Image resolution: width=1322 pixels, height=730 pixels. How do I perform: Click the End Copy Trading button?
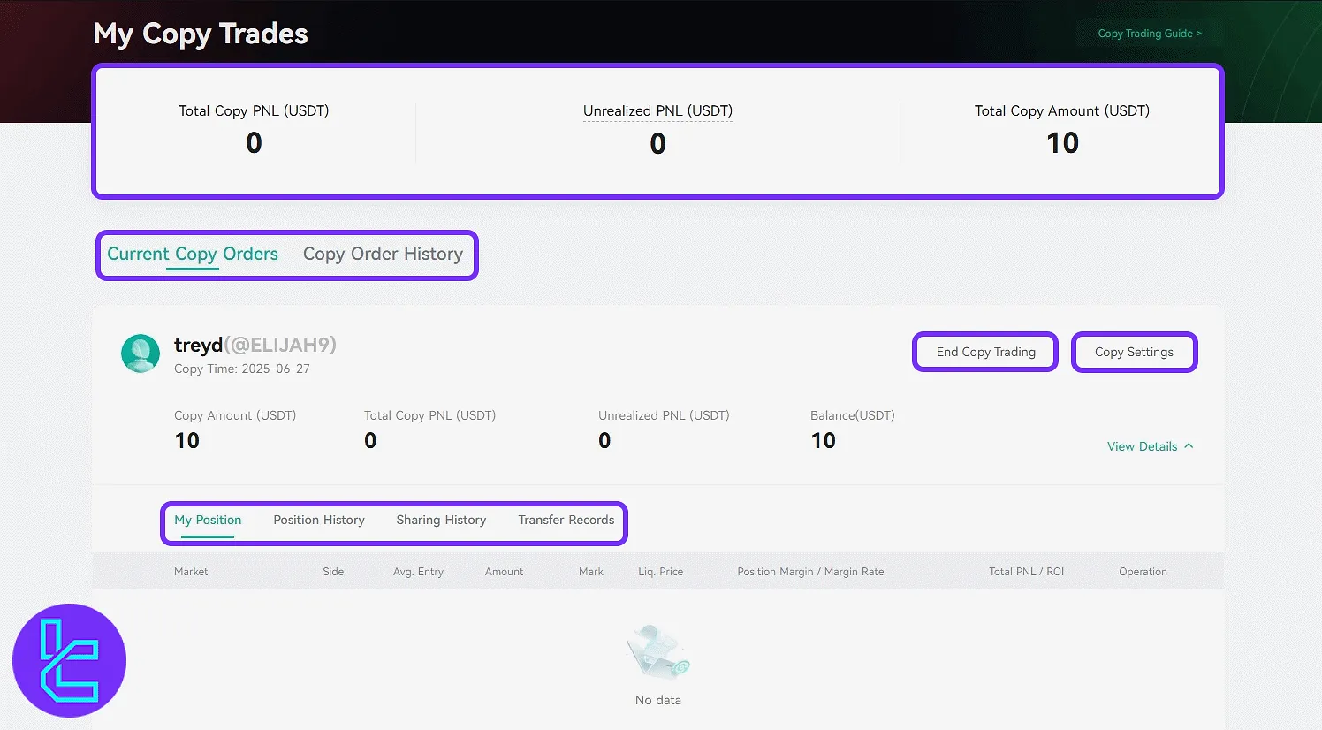click(985, 352)
